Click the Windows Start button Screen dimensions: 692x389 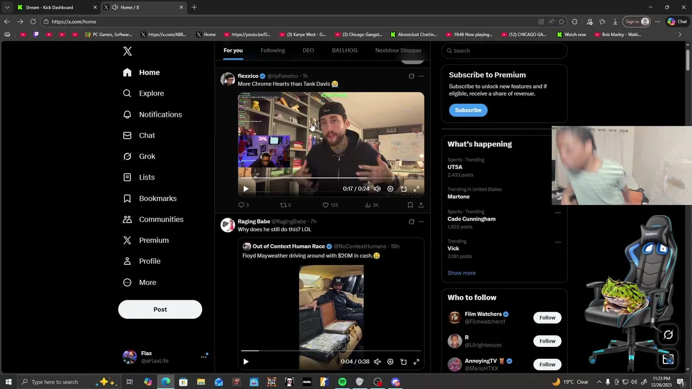(x=8, y=382)
